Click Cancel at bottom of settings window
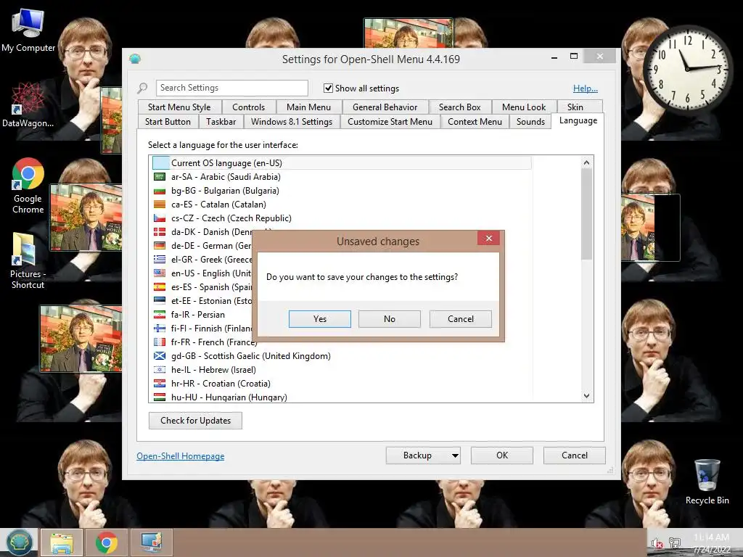The image size is (743, 557). pos(575,455)
